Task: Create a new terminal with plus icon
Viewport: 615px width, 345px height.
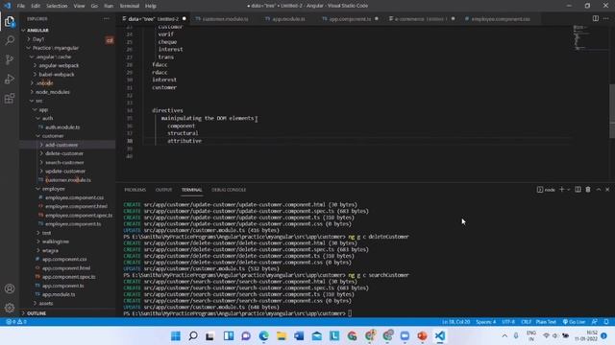Action: (x=561, y=190)
